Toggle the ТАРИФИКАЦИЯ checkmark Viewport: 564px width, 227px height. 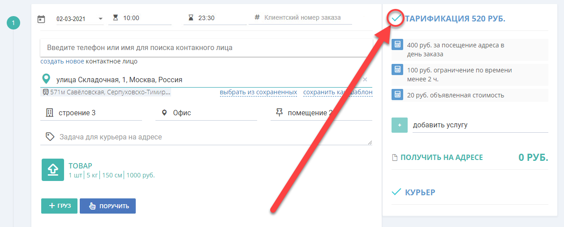pos(396,18)
